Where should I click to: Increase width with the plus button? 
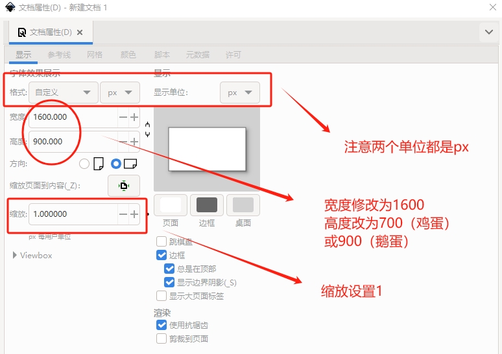click(134, 117)
